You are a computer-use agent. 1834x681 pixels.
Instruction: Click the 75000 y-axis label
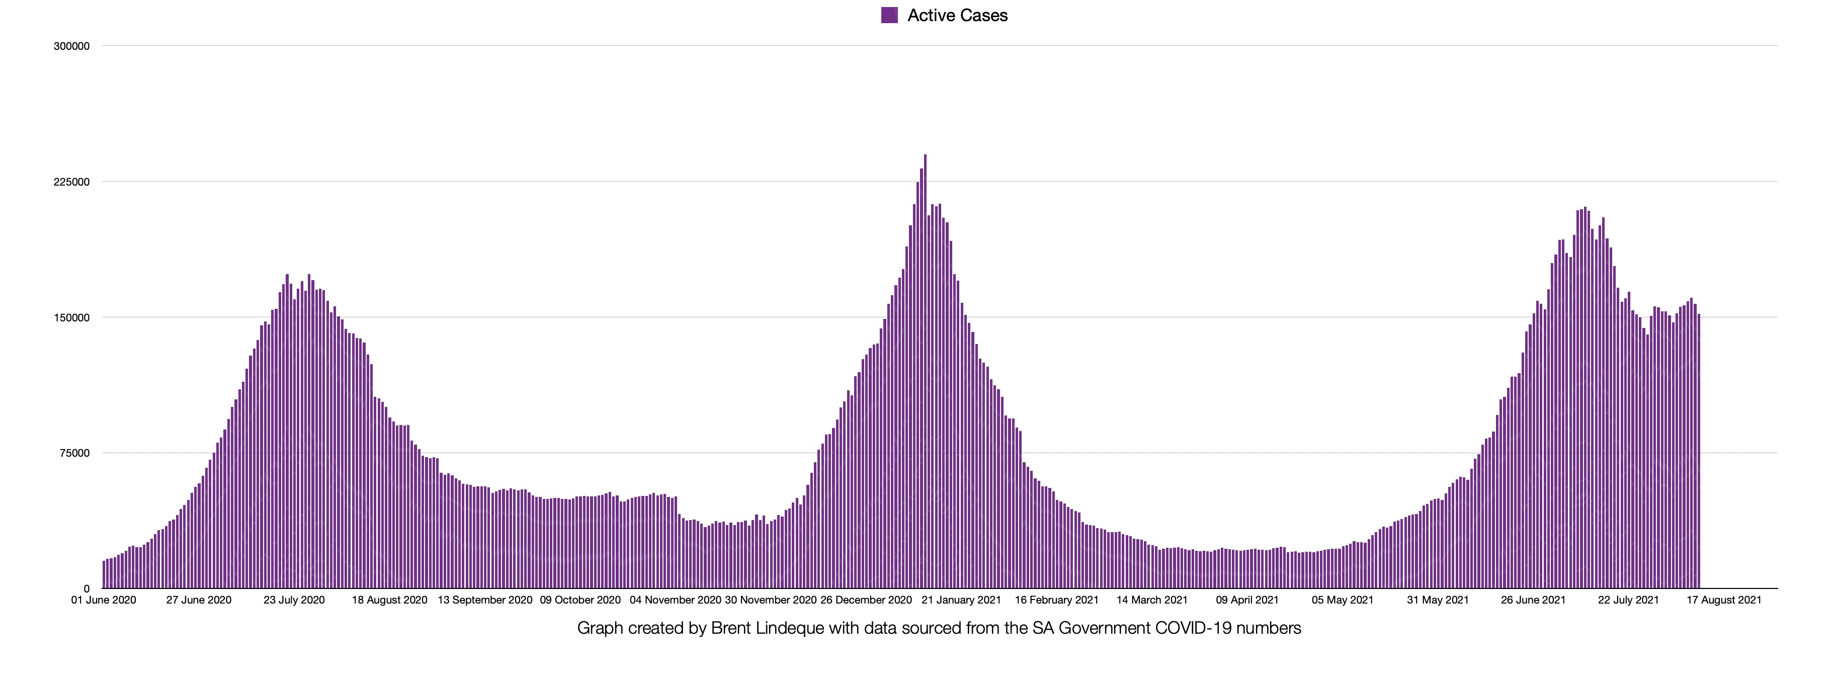coord(75,453)
